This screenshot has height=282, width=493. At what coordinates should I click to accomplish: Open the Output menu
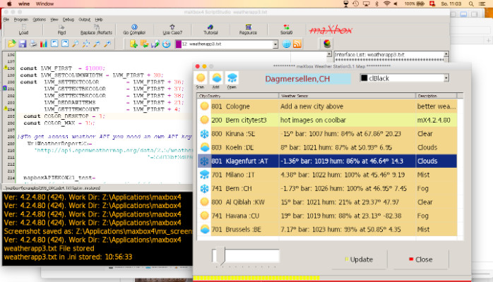84,20
